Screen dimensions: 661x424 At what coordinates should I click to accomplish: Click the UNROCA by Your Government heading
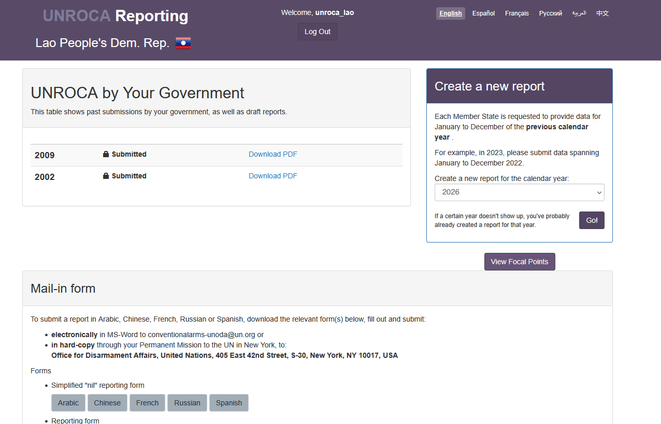[137, 93]
